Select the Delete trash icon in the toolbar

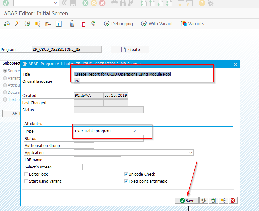click(x=72, y=23)
